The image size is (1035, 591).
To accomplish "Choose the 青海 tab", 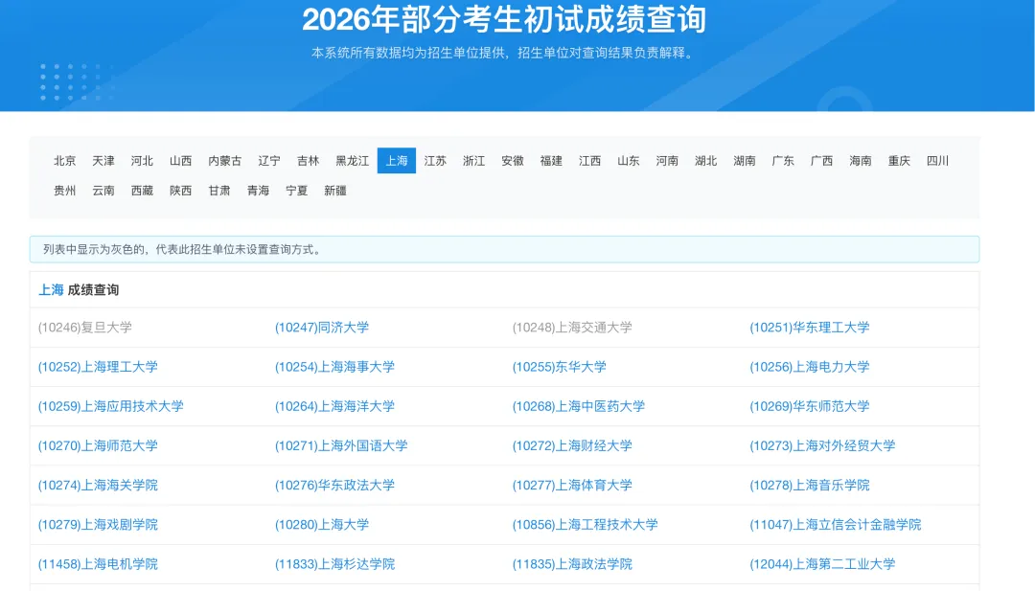I will pyautogui.click(x=258, y=191).
